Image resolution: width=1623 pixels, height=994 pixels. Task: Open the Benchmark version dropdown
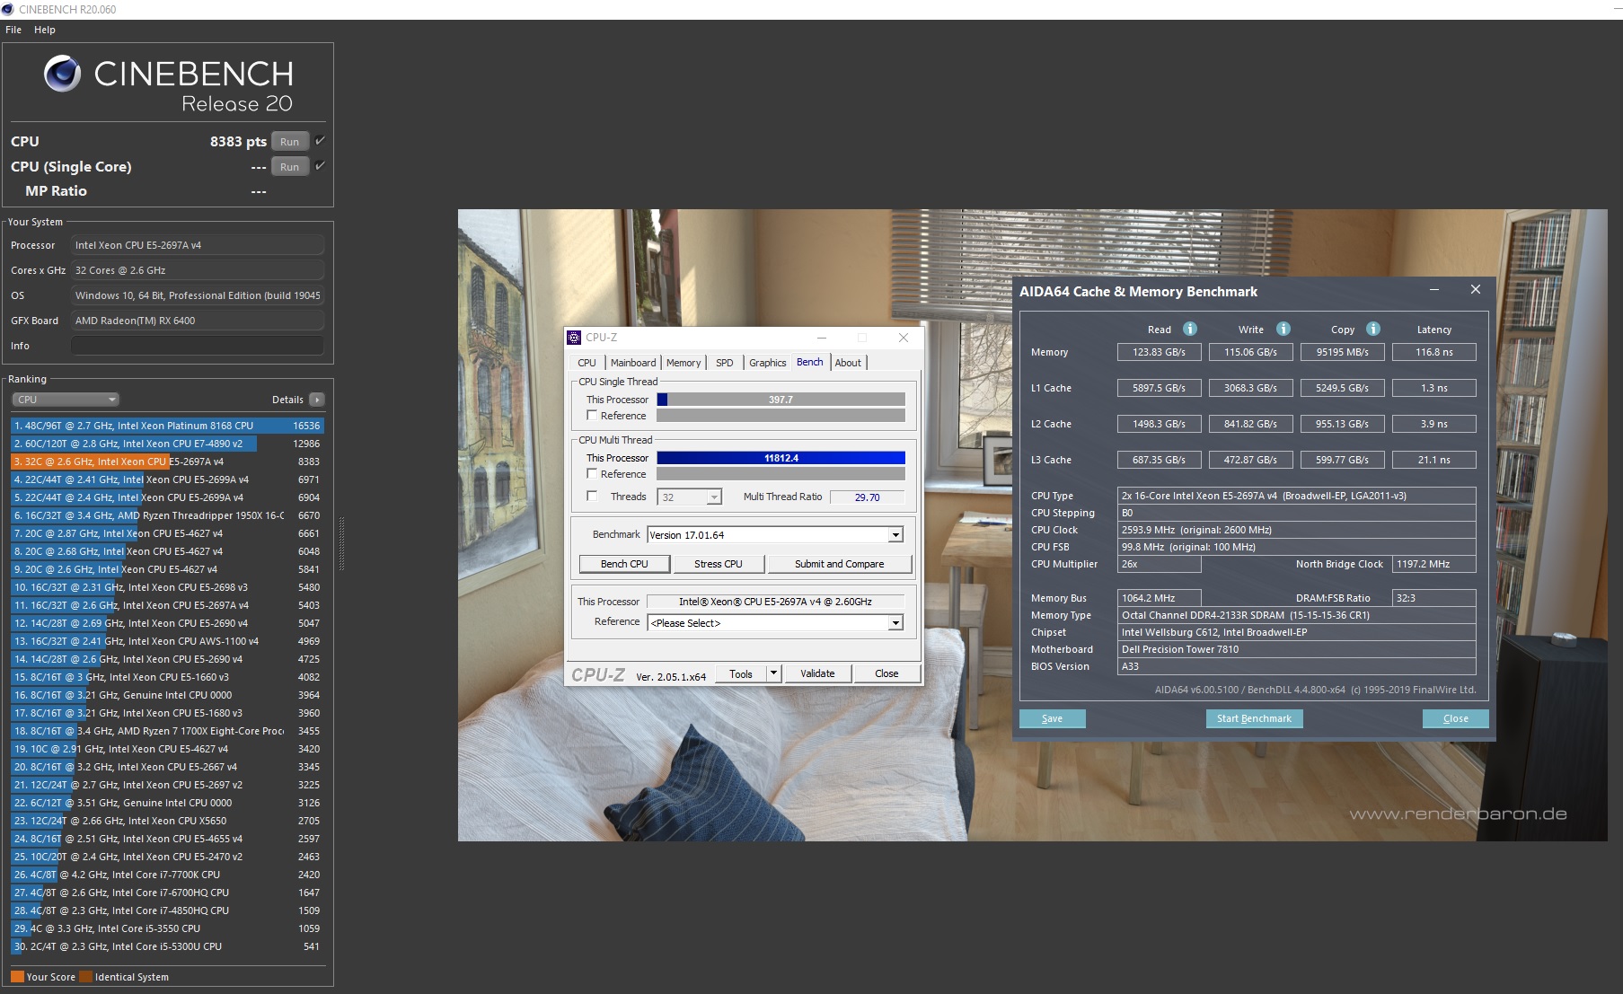pyautogui.click(x=895, y=535)
